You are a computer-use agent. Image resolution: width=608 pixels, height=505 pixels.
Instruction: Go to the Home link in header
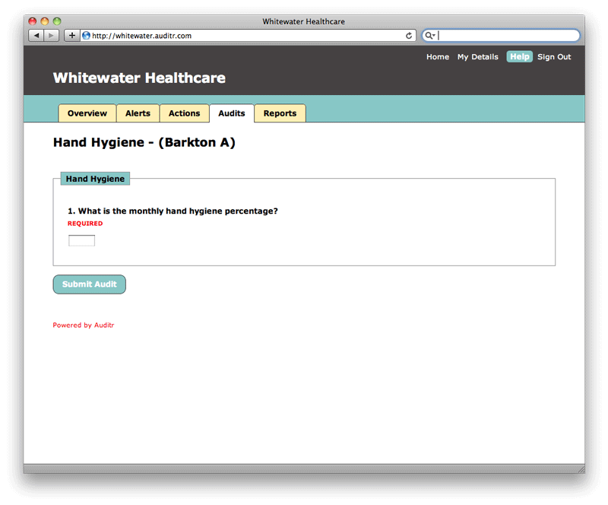[x=437, y=57]
